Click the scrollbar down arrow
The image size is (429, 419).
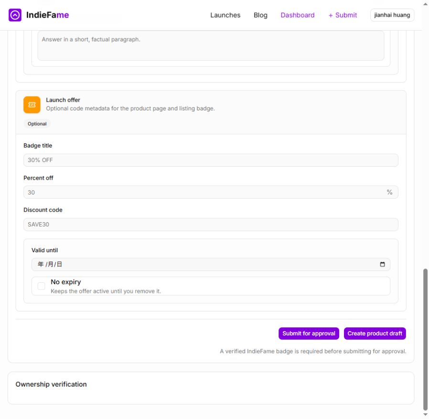pyautogui.click(x=425, y=415)
